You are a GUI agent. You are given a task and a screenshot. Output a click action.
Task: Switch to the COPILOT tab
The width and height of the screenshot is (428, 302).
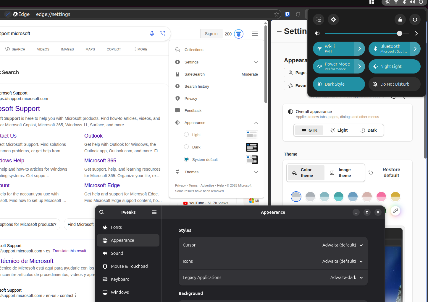point(114,49)
